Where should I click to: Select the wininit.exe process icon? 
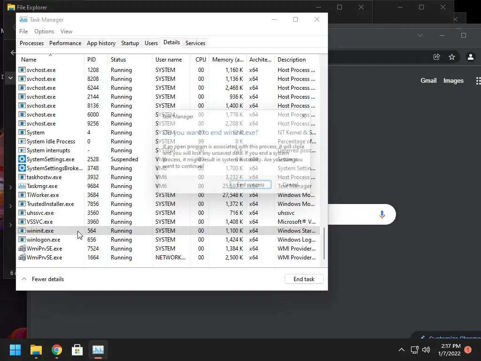click(x=22, y=230)
